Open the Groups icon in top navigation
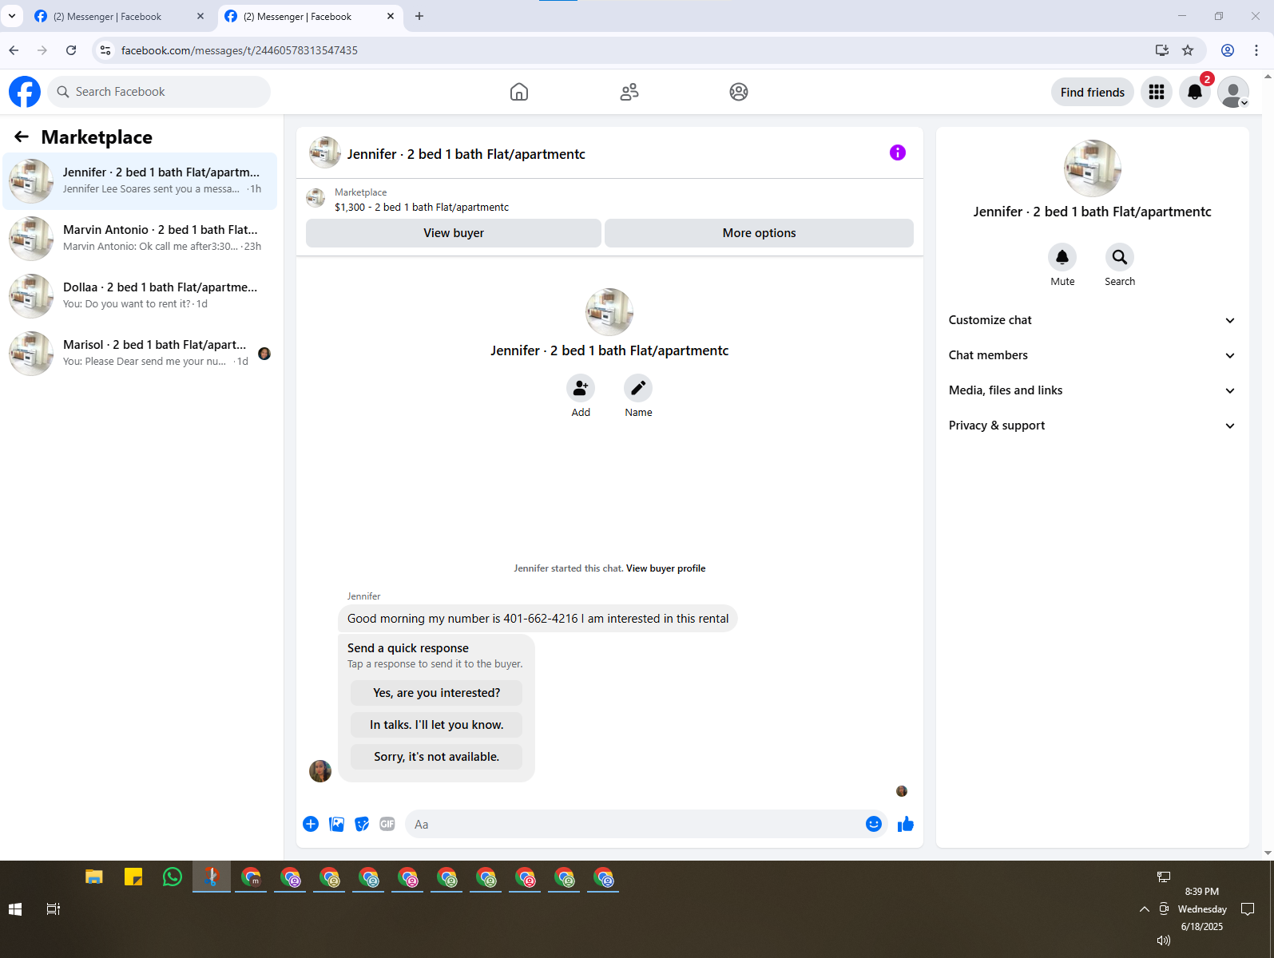 739,92
